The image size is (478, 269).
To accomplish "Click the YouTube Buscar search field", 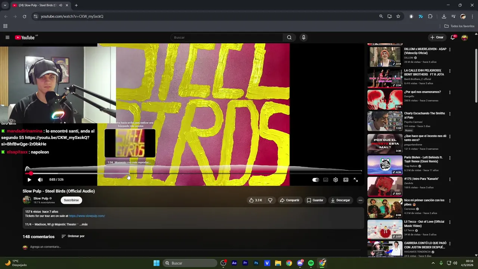I will [x=227, y=37].
